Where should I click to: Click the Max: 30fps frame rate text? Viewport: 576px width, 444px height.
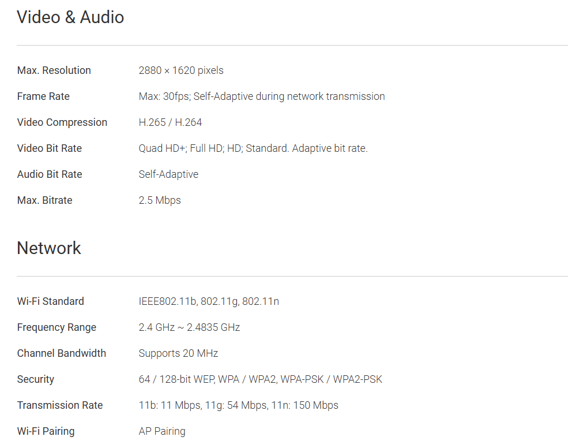pos(262,96)
